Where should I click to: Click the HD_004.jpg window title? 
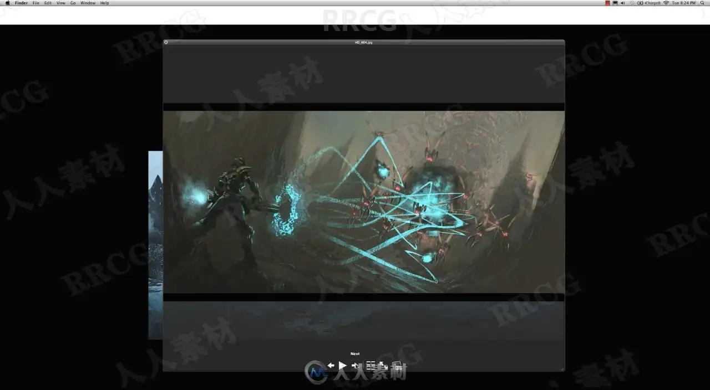coord(364,42)
